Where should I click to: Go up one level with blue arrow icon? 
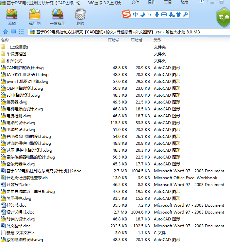(5, 32)
